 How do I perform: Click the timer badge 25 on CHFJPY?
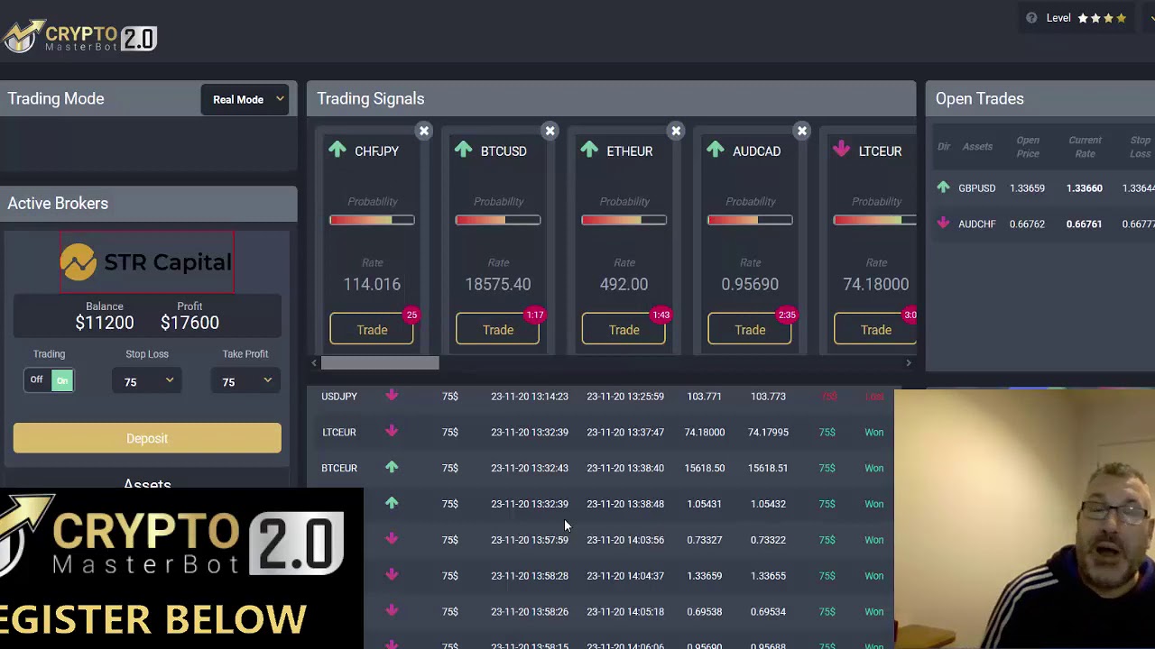pyautogui.click(x=411, y=315)
